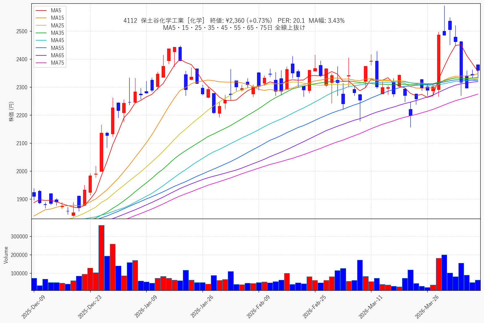This screenshot has height=323, width=484.
Task: Click the MA65 legend label
Action: pyautogui.click(x=57, y=55)
